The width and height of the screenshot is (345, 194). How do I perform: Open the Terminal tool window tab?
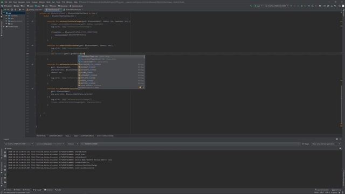tap(49, 190)
